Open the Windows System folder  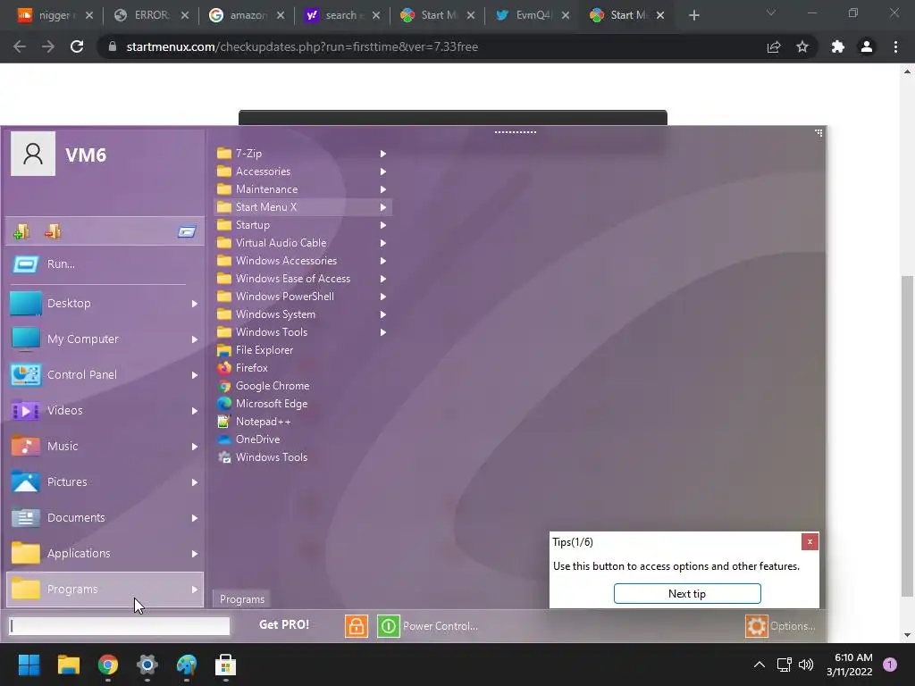[x=303, y=314]
